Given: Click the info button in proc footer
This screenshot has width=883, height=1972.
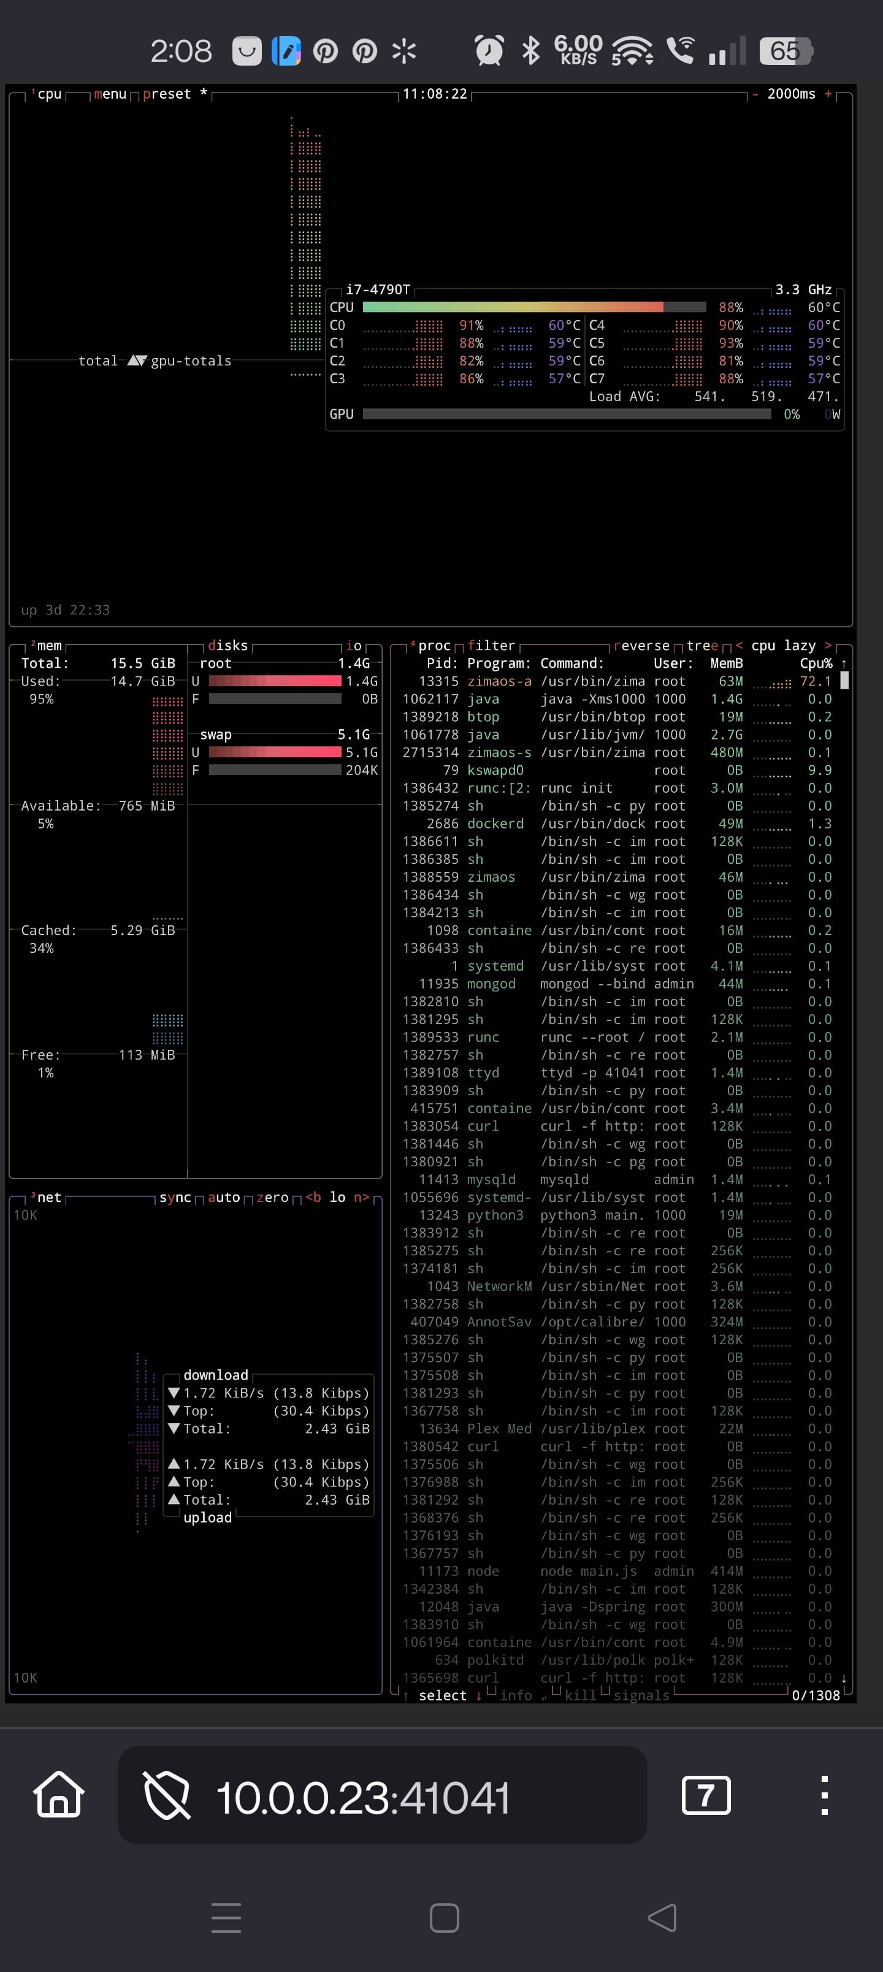Looking at the screenshot, I should click(516, 1695).
